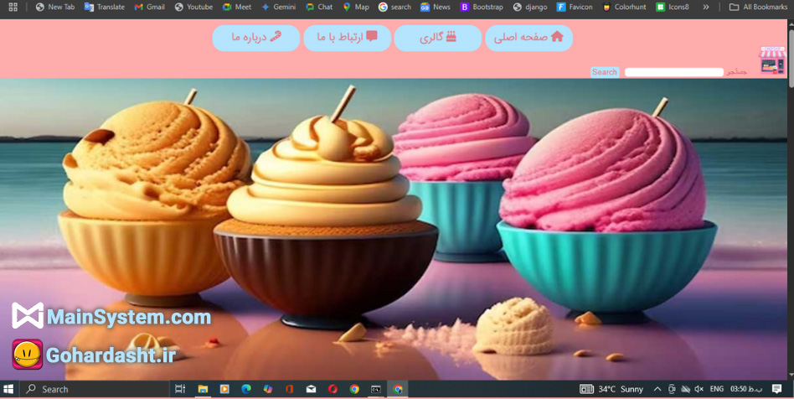Open the Map bookmark
The height and width of the screenshot is (399, 794).
pyautogui.click(x=356, y=7)
